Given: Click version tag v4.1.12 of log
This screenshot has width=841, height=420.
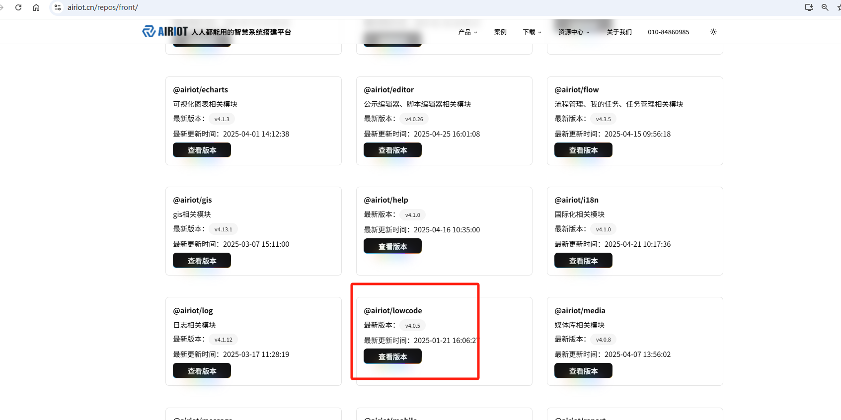Looking at the screenshot, I should 224,340.
